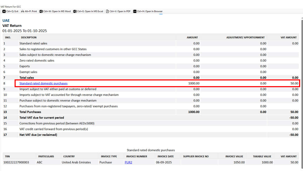Select Open In Browser label

pyautogui.click(x=150, y=11)
